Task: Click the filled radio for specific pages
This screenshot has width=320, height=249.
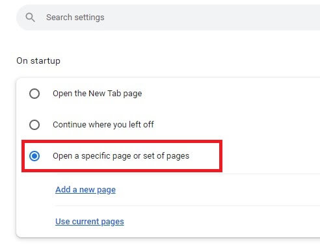Action: tap(34, 156)
